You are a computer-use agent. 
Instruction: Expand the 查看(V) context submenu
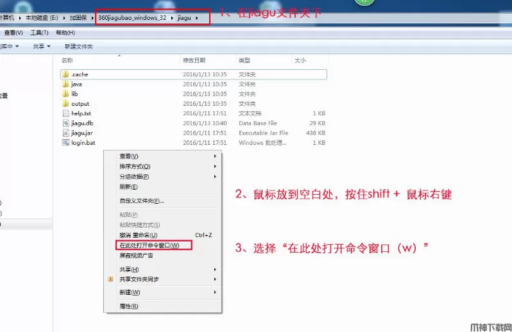click(215, 156)
